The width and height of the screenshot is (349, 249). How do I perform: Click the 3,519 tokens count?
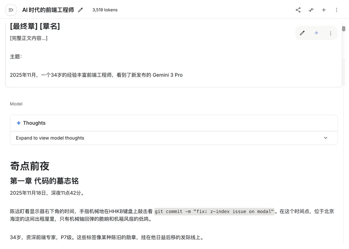[105, 10]
